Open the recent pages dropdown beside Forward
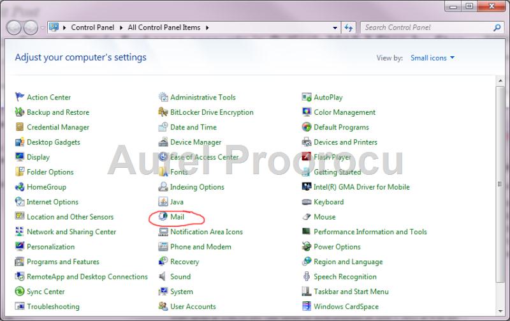 (43, 28)
